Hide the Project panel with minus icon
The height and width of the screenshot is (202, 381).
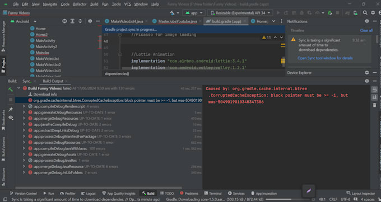pos(97,21)
